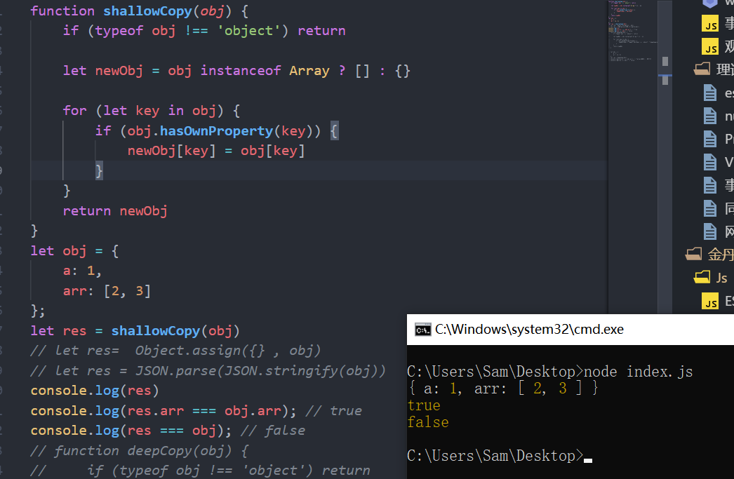734x479 pixels.
Task: Click the document icon beside the label starting with es
Action: pos(710,93)
